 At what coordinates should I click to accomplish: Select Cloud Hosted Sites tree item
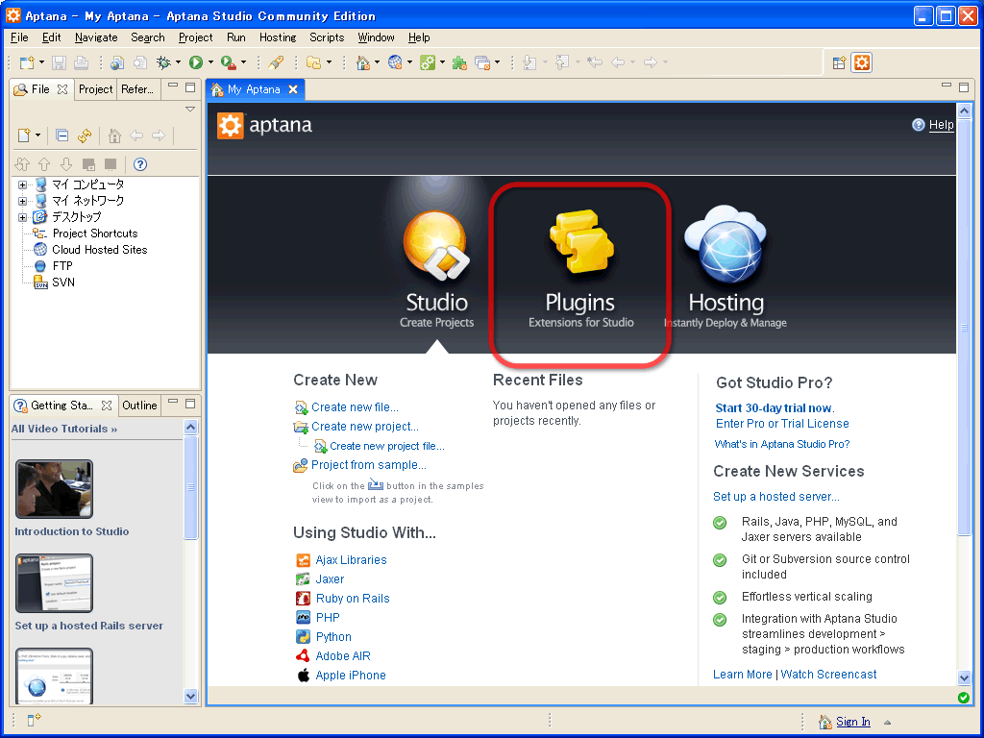[x=99, y=250]
